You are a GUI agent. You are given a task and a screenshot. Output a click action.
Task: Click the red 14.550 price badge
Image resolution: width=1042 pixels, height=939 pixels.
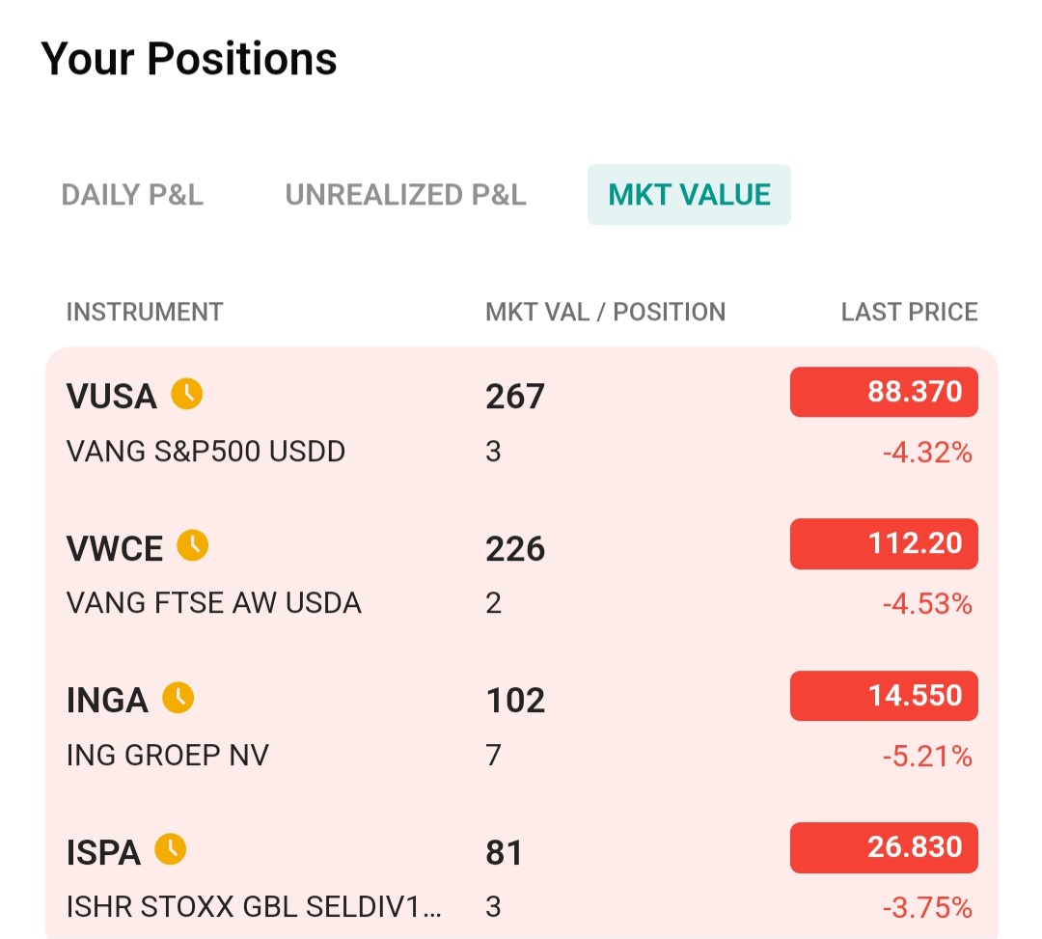(884, 696)
